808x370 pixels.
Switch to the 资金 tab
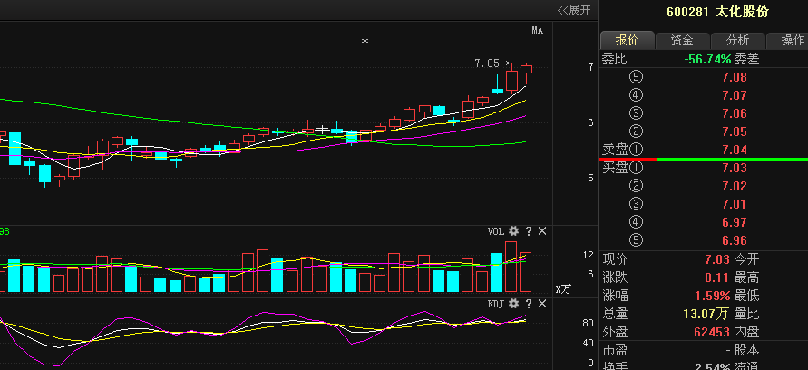tap(682, 40)
